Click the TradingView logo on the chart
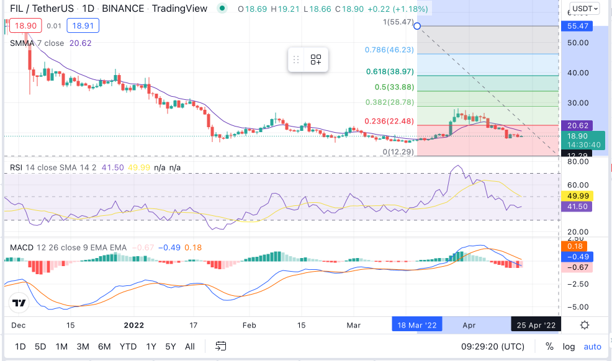 pos(19,303)
